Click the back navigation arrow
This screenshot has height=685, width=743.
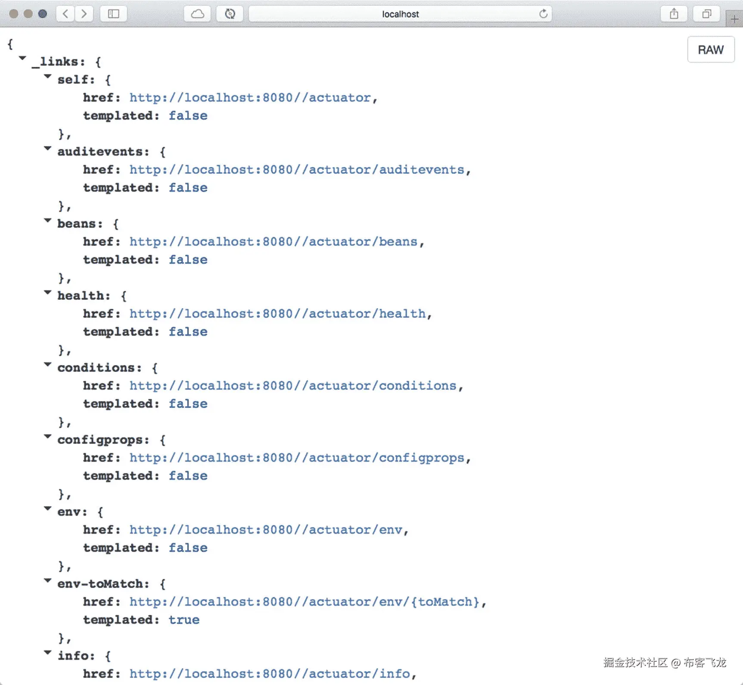tap(65, 13)
